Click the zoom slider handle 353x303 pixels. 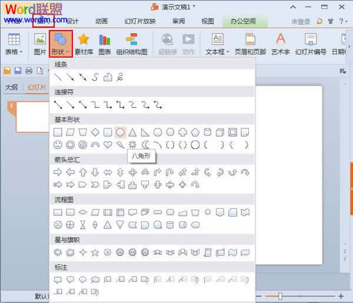(280, 296)
